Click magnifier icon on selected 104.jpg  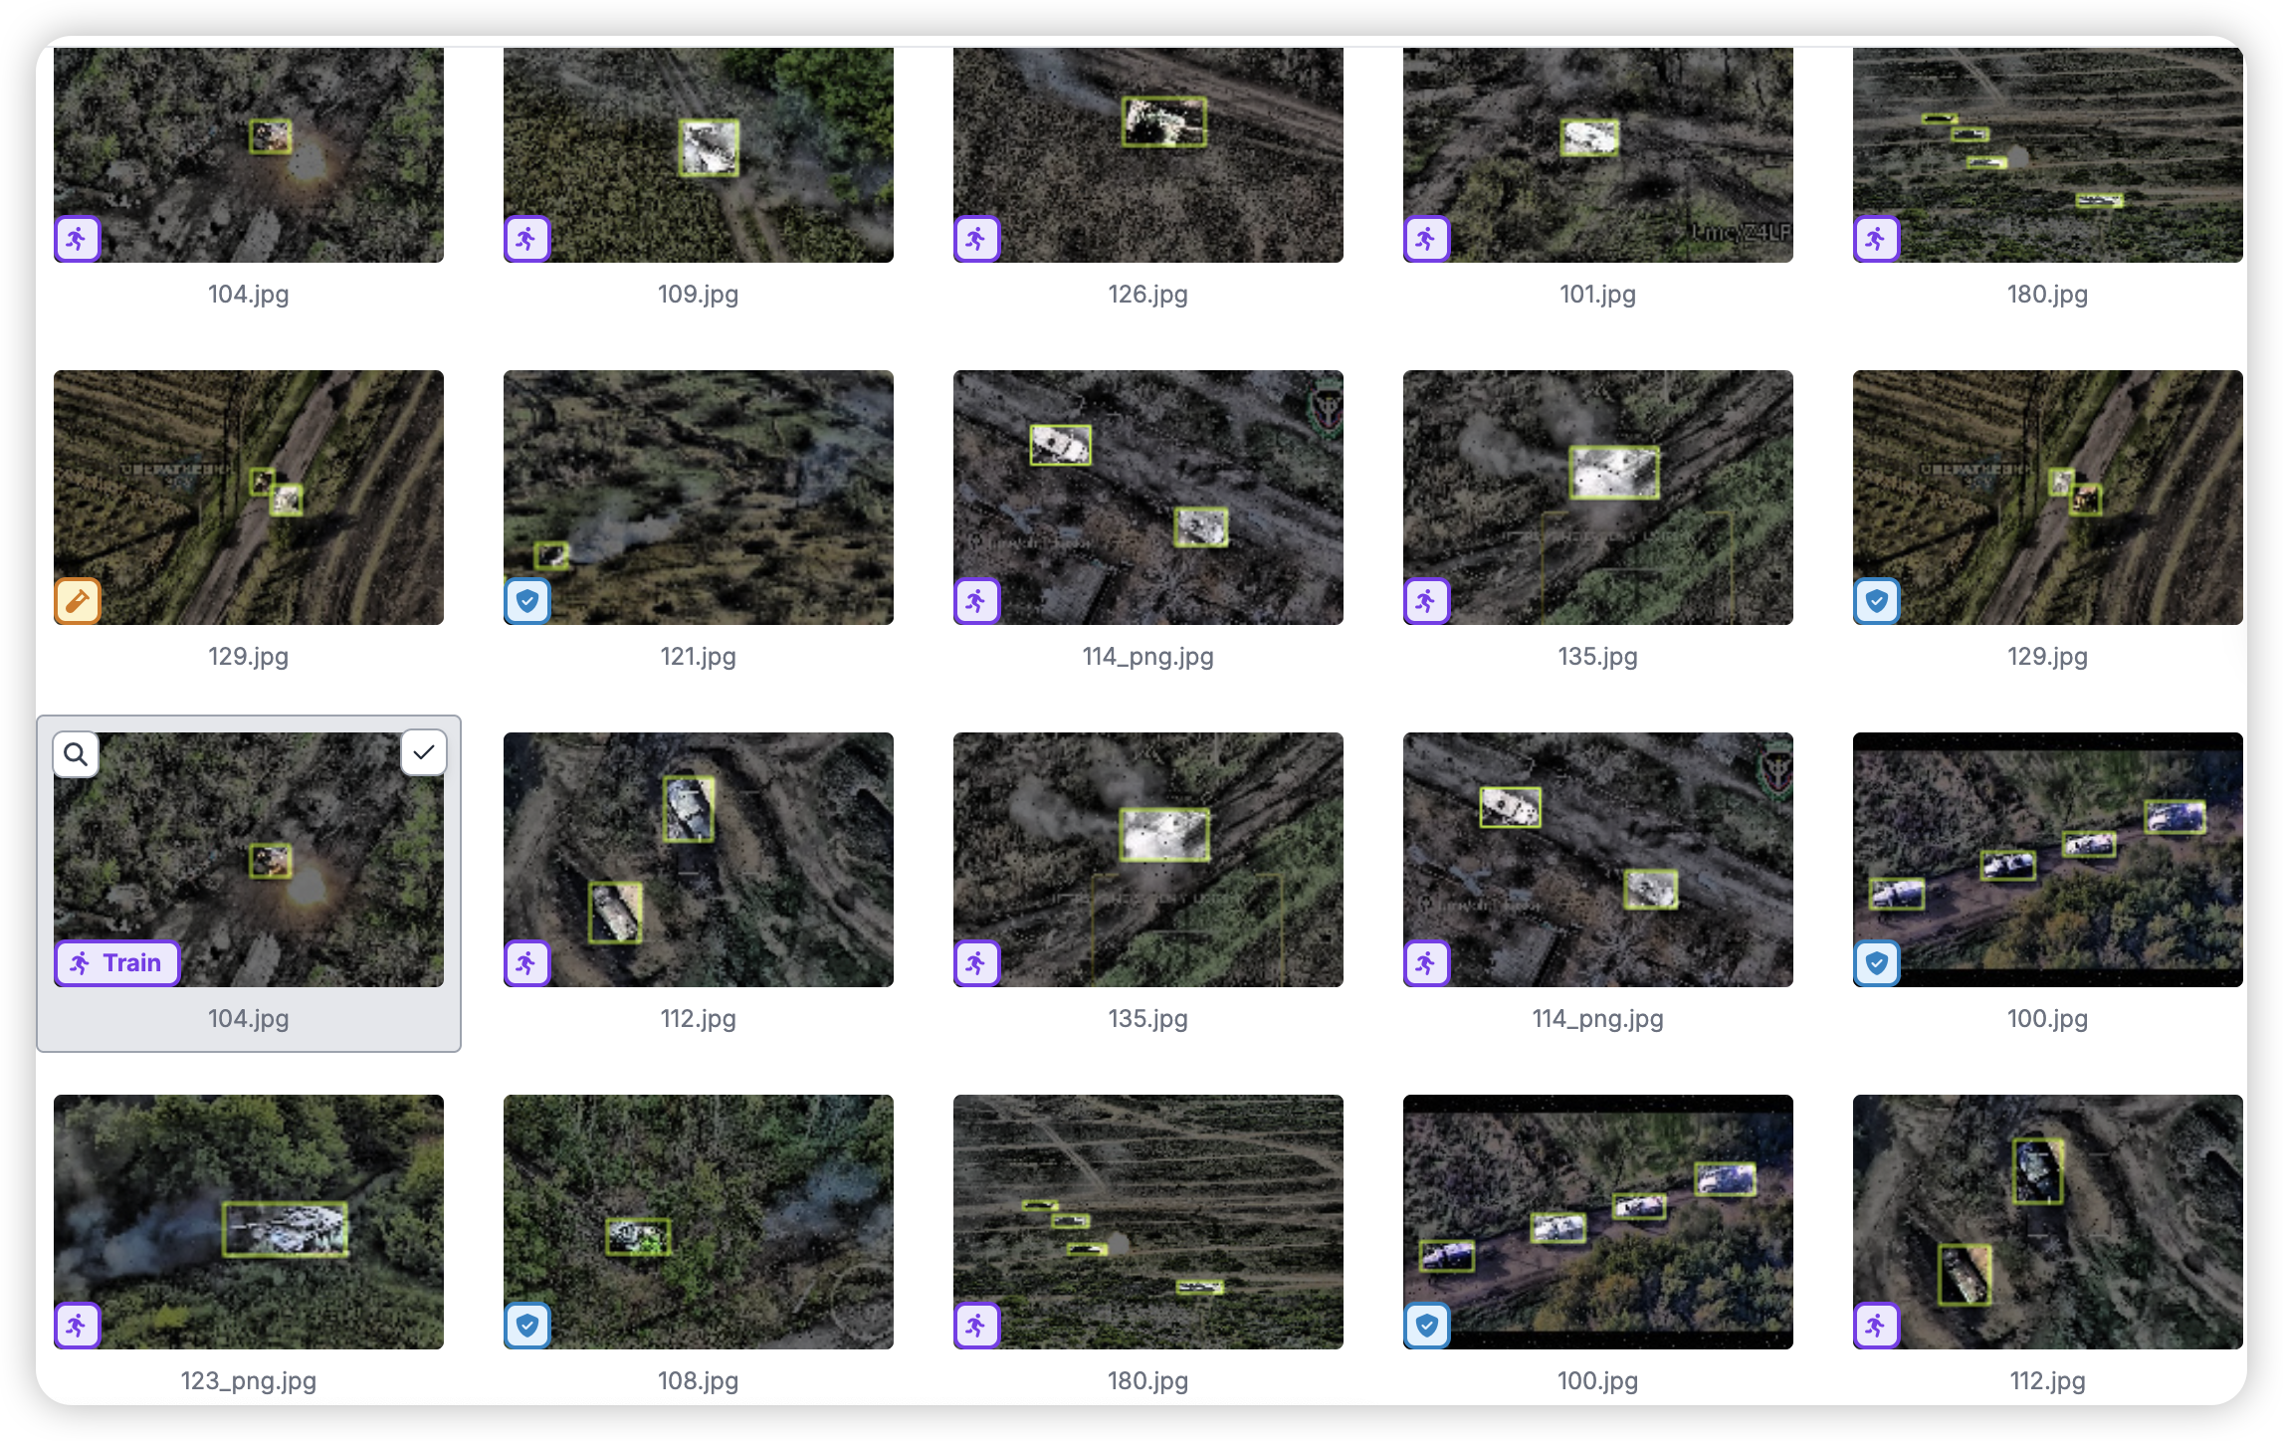(76, 754)
